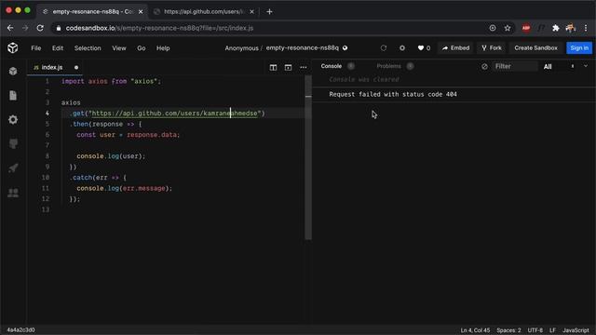
Task: Click the Sign in button
Action: 579,47
